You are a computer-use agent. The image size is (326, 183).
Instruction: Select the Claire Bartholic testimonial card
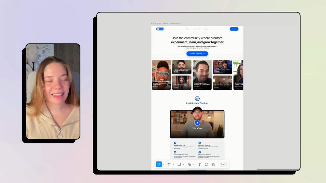pyautogui.click(x=238, y=75)
